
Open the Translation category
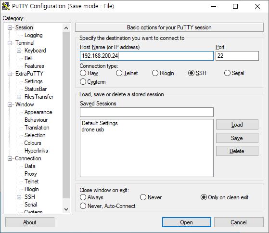(37, 128)
